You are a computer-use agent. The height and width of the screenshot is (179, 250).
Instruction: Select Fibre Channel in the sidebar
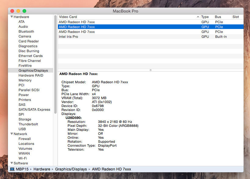click(30, 61)
